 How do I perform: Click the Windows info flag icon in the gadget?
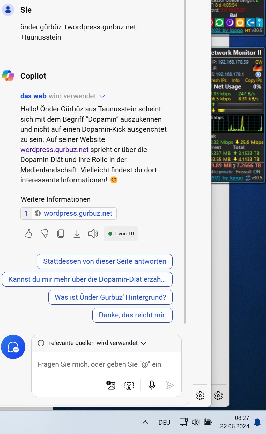pyautogui.click(x=259, y=23)
